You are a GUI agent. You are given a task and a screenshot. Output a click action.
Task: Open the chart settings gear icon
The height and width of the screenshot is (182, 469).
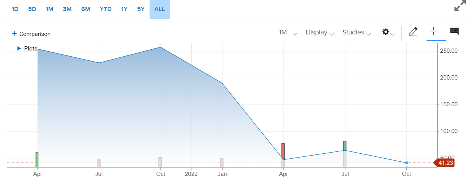tap(386, 32)
